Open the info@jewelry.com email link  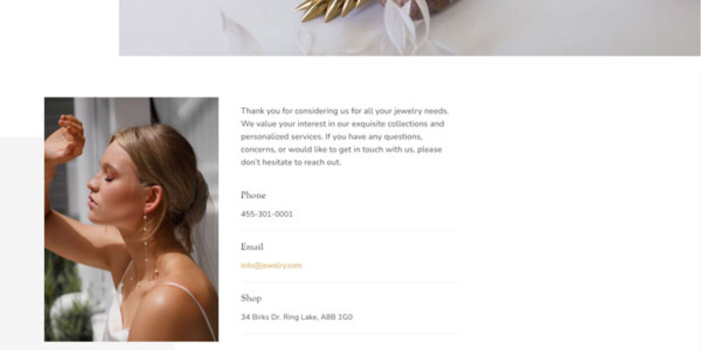[x=271, y=265]
